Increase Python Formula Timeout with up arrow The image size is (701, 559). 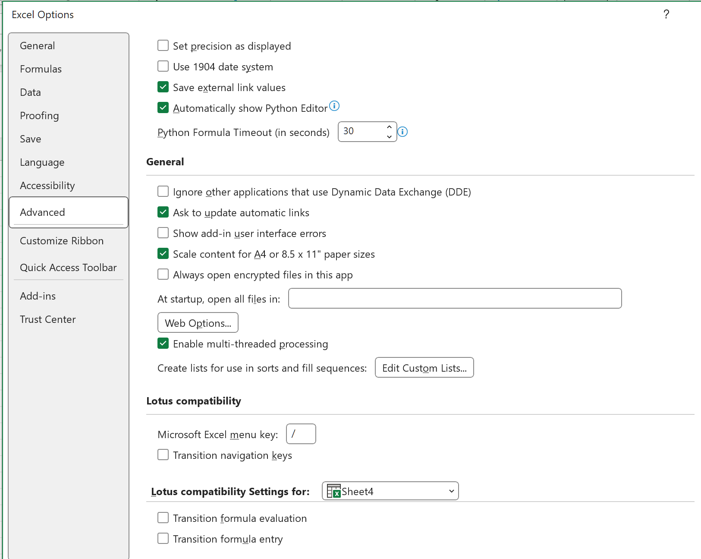point(389,127)
